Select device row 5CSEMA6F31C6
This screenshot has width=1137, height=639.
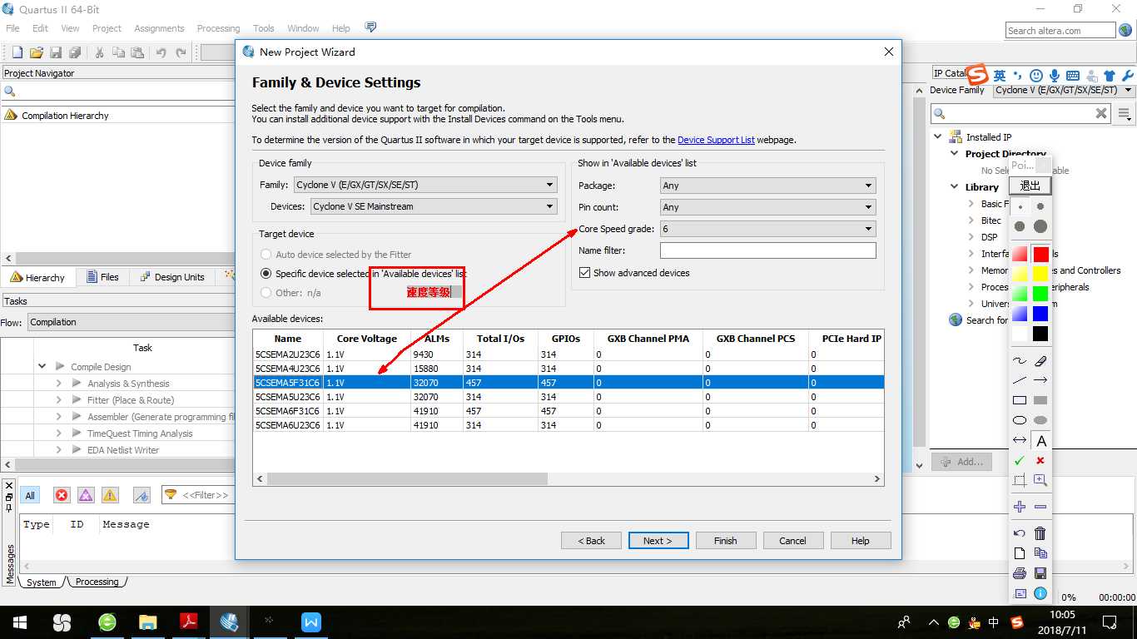point(568,411)
